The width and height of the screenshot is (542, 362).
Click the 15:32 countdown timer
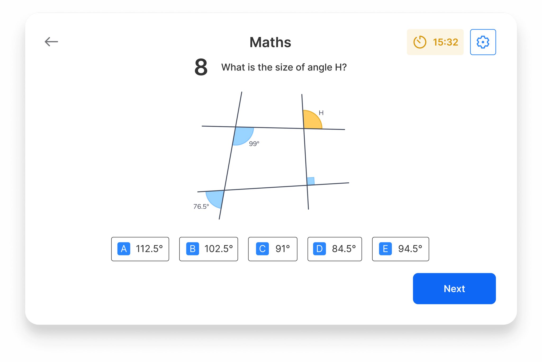point(445,42)
